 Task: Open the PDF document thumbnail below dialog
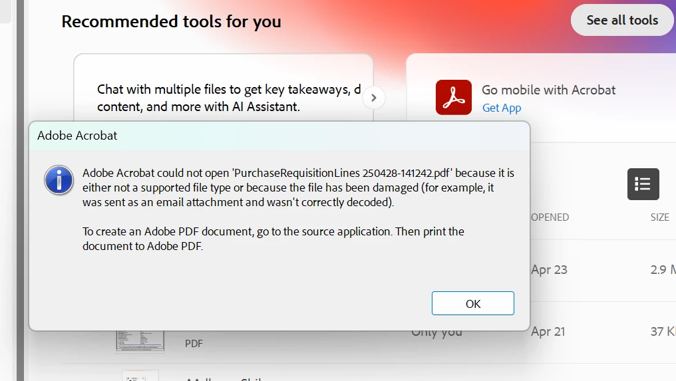(x=140, y=341)
